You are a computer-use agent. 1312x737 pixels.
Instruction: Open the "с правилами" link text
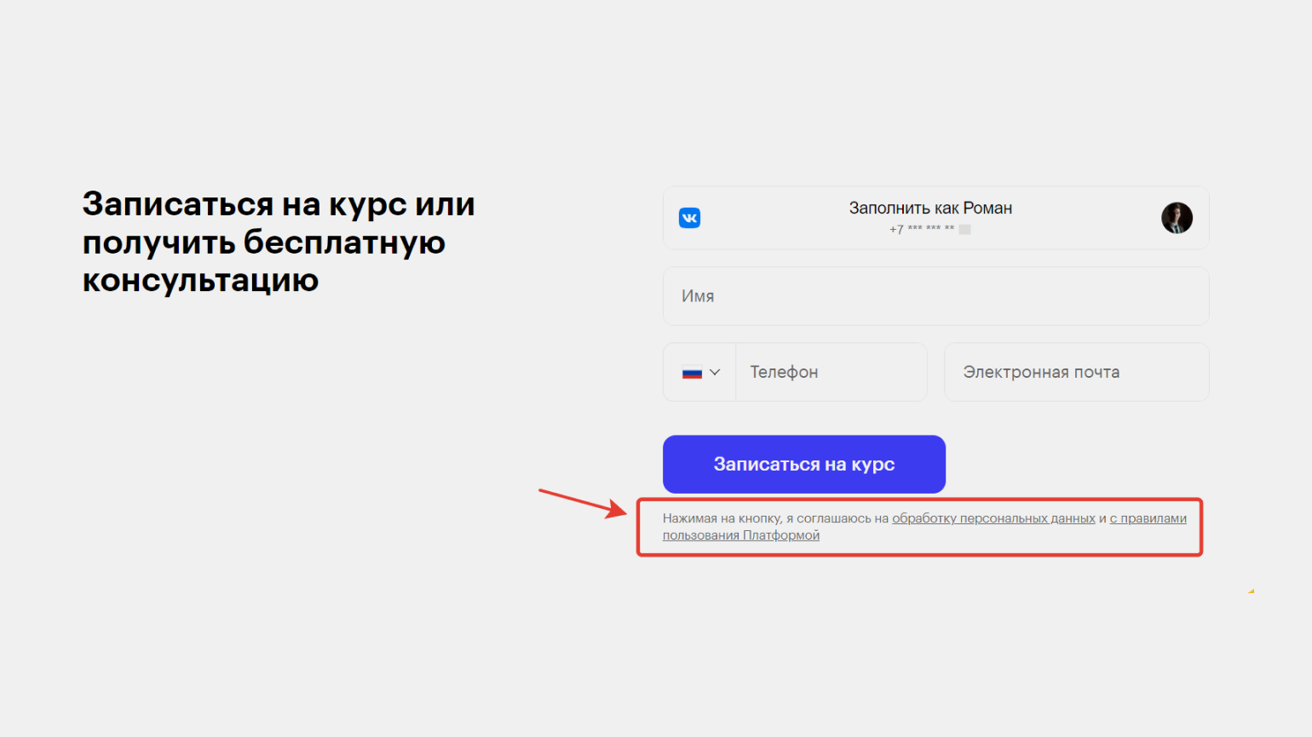1148,518
